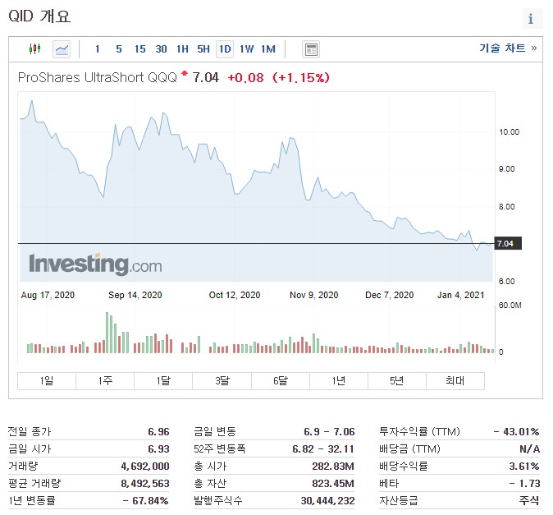Set chart interval to 5 minutes
This screenshot has width=553, height=515.
119,49
